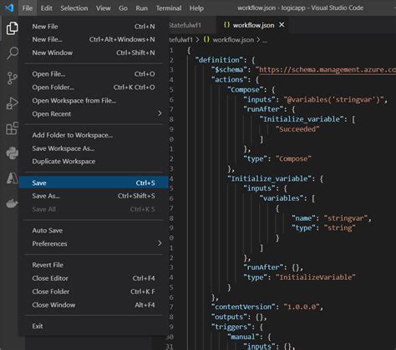
Task: Choose Open Folder...
Action: coord(94,87)
